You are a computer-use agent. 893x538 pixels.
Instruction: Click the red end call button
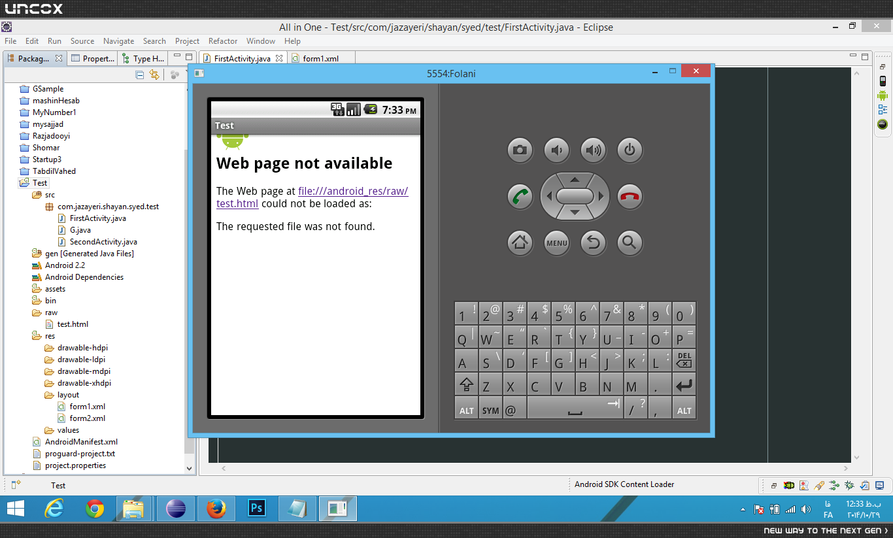click(630, 196)
